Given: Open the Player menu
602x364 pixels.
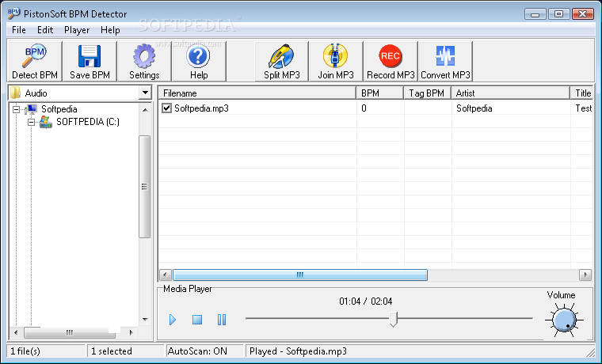Looking at the screenshot, I should (x=77, y=30).
